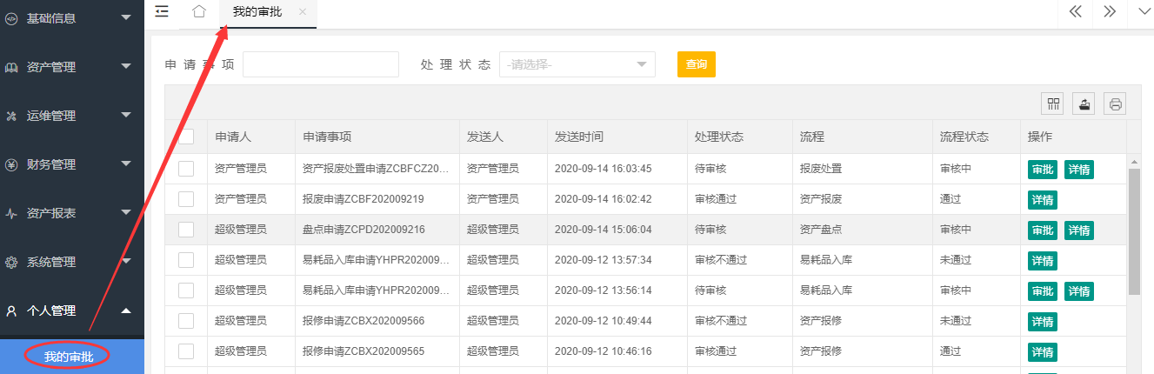The height and width of the screenshot is (374, 1154).
Task: Open the 资产管理 sidebar menu
Action: coord(72,66)
